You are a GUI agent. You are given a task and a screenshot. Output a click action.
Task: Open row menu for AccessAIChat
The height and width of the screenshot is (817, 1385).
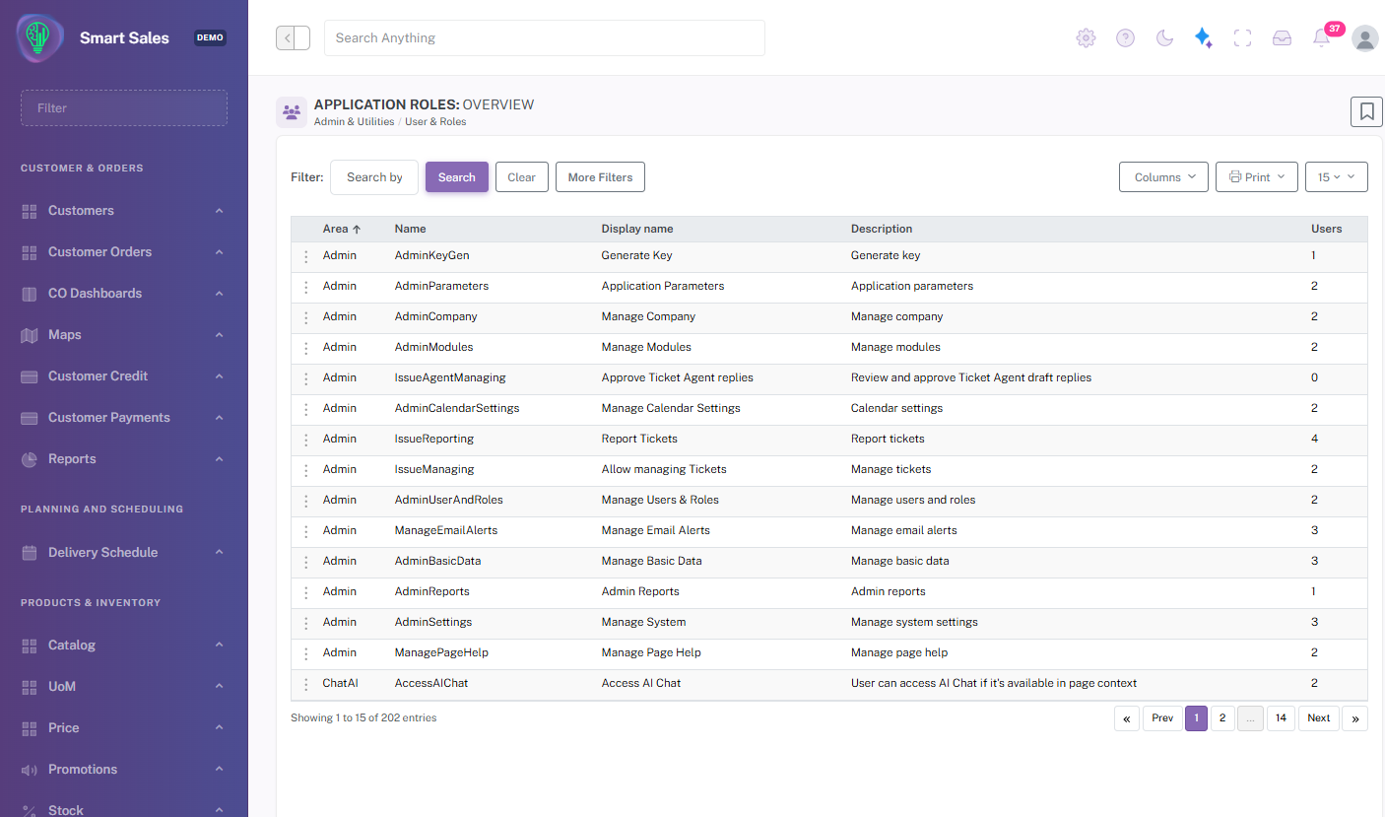pos(306,684)
